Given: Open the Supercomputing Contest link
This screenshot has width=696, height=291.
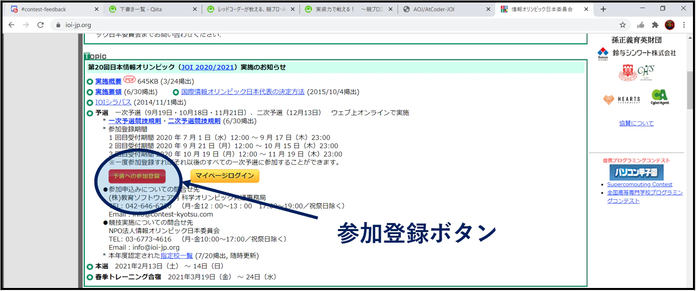Looking at the screenshot, I should coord(640,185).
